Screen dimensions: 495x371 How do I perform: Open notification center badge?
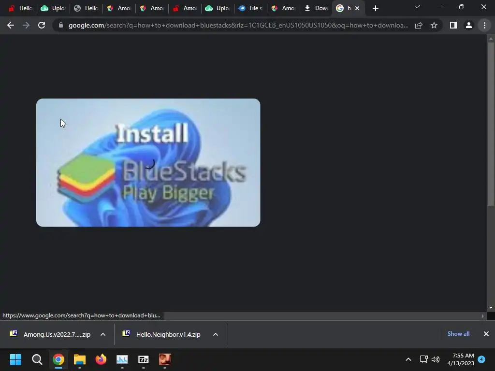click(x=481, y=359)
